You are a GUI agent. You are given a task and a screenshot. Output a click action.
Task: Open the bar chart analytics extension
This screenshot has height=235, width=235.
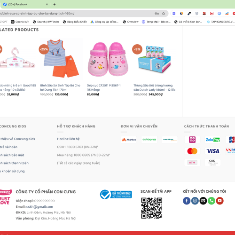[227, 14]
